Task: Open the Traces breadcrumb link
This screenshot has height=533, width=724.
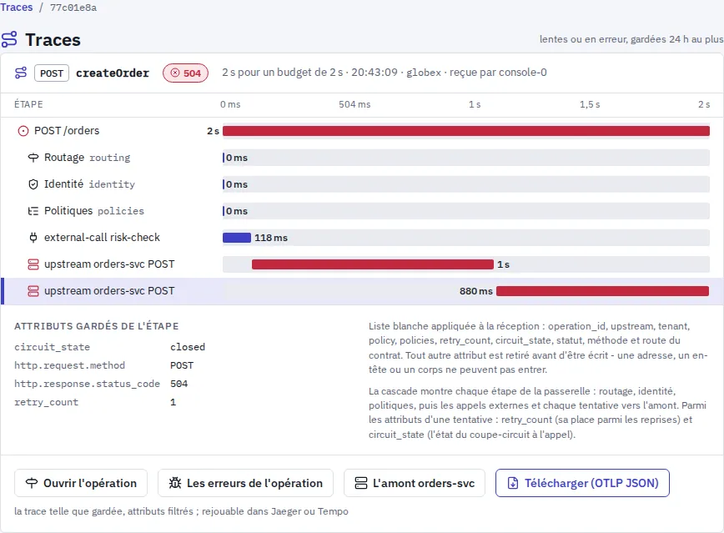Action: pos(16,8)
